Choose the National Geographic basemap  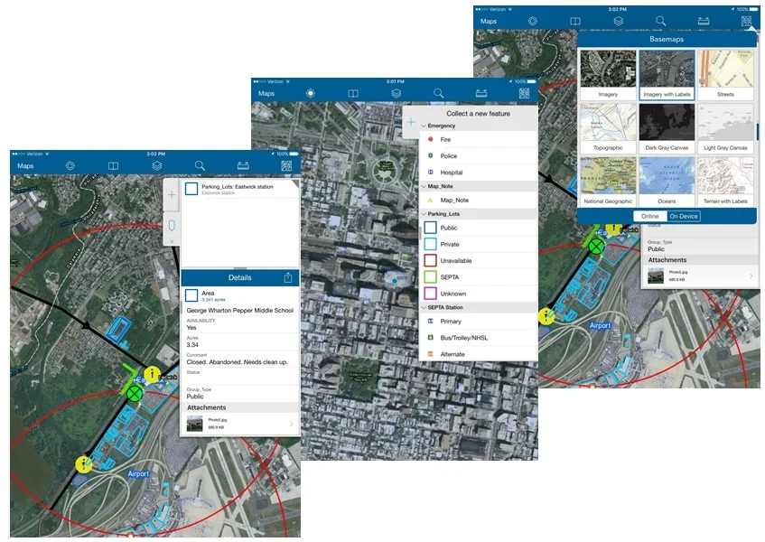[x=608, y=182]
